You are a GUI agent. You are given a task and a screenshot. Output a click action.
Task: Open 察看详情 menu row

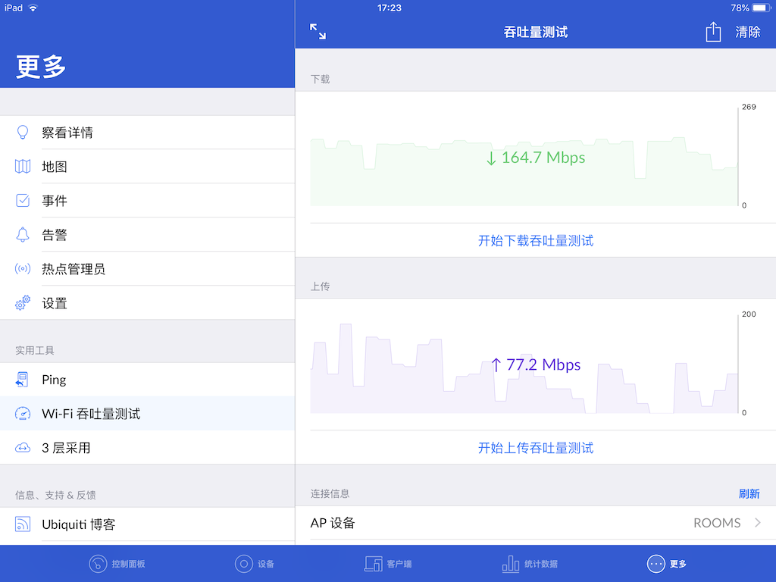[x=148, y=132]
